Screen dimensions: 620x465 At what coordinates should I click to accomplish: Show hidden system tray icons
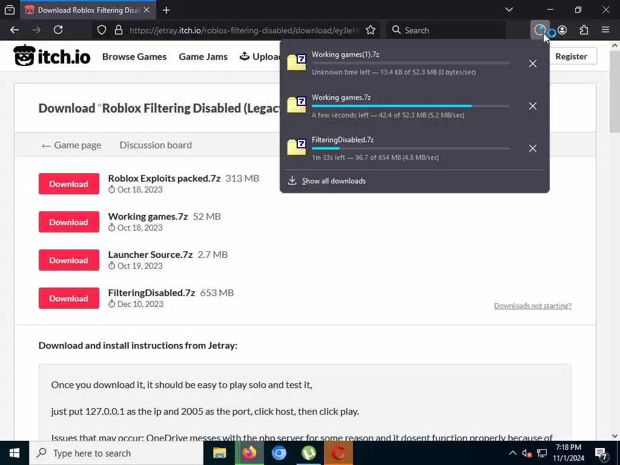512,453
